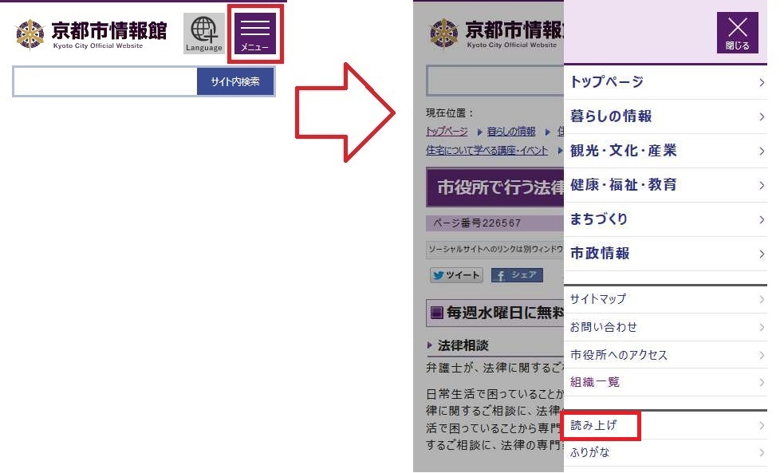Open トップページ in the side menu
This screenshot has width=784, height=473.
(665, 82)
